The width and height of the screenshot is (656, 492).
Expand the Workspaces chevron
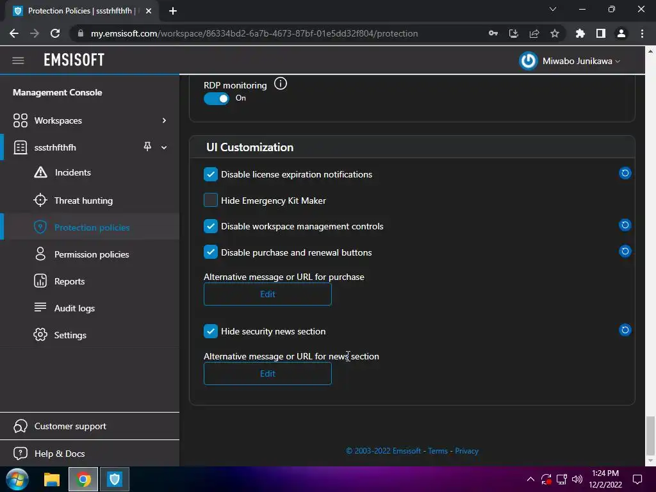tap(164, 120)
